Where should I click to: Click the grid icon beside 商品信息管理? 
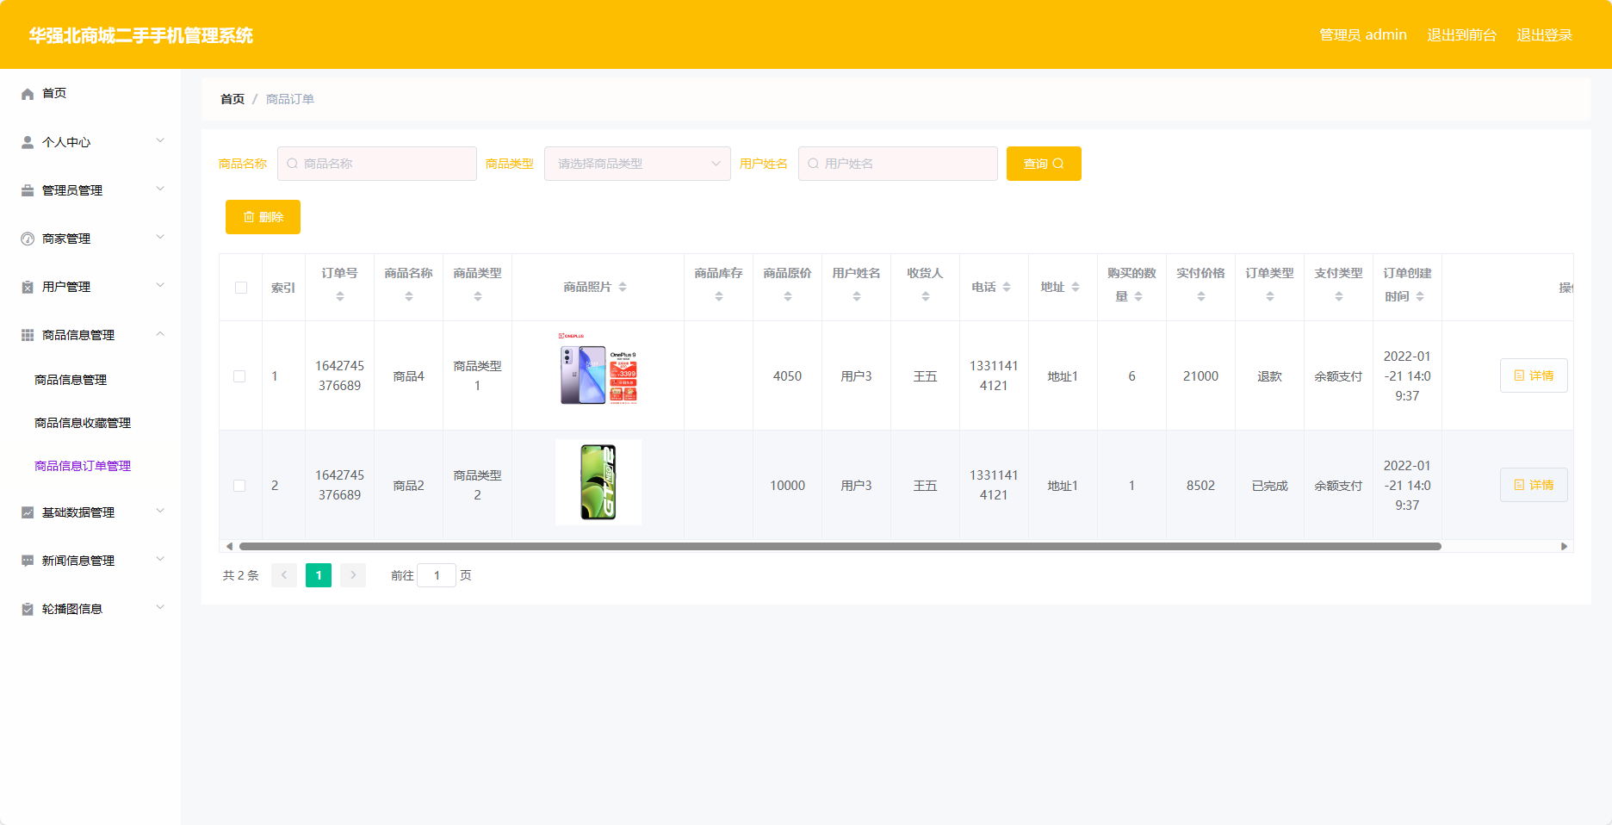[28, 335]
